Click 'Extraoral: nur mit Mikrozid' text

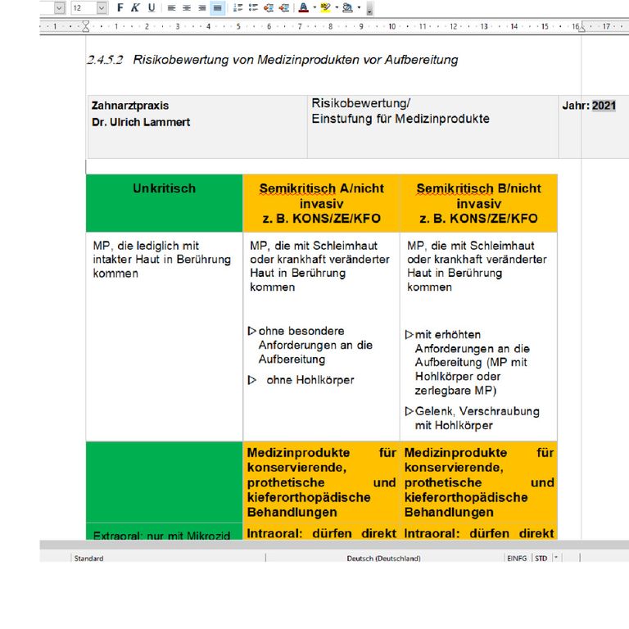[x=161, y=535]
